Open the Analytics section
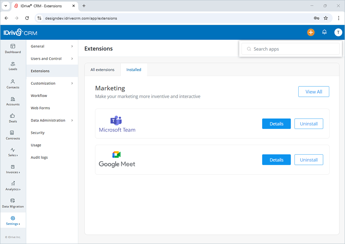The image size is (345, 244). coord(13,186)
